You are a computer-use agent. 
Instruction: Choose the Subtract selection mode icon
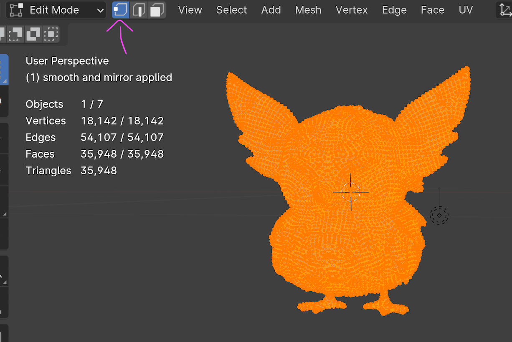[x=15, y=34]
